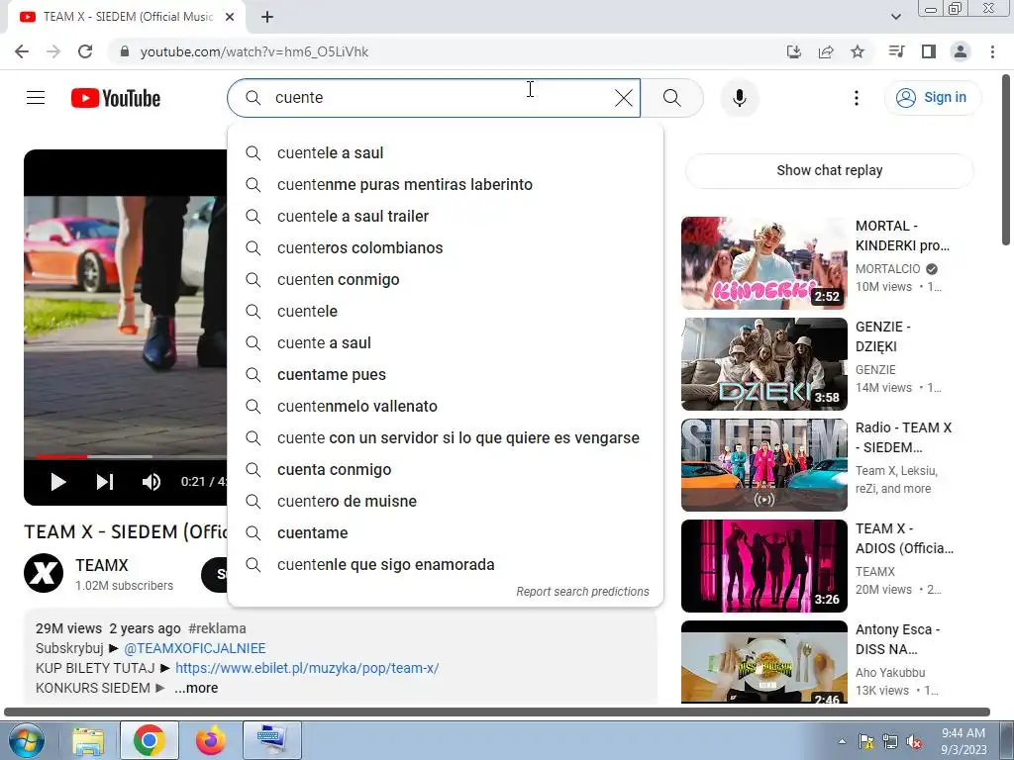The height and width of the screenshot is (760, 1014).
Task: Share this page icon in address bar
Action: (x=826, y=51)
